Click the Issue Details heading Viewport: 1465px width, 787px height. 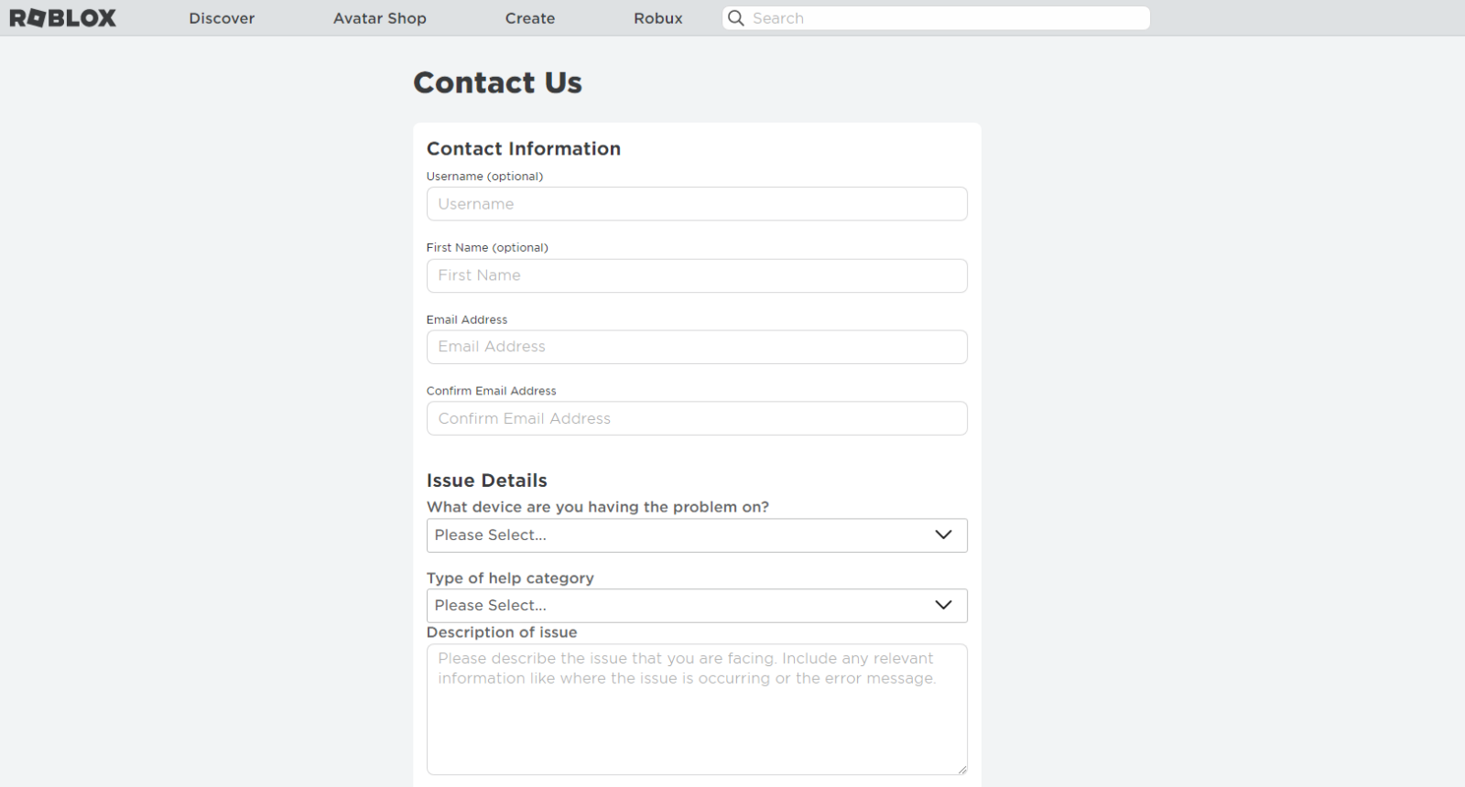point(487,480)
